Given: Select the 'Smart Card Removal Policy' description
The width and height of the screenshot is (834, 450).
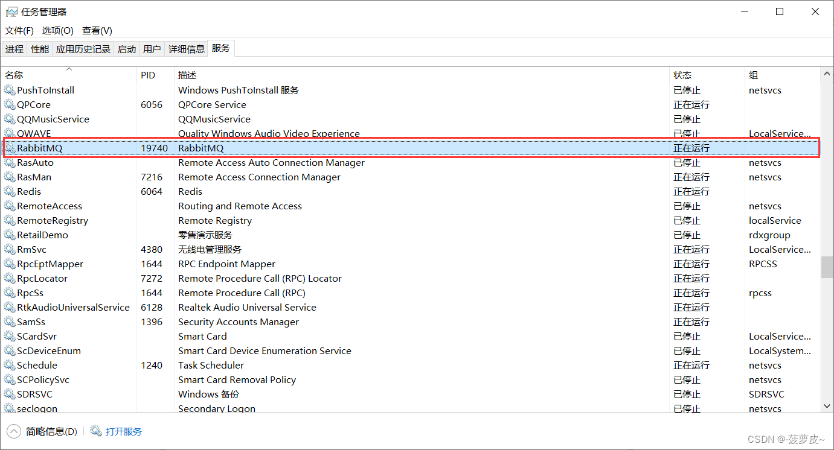Looking at the screenshot, I should point(237,380).
